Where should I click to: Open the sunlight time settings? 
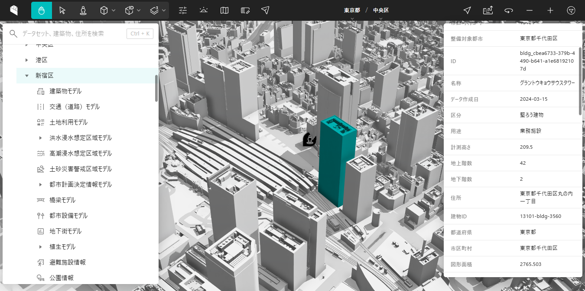(x=204, y=10)
